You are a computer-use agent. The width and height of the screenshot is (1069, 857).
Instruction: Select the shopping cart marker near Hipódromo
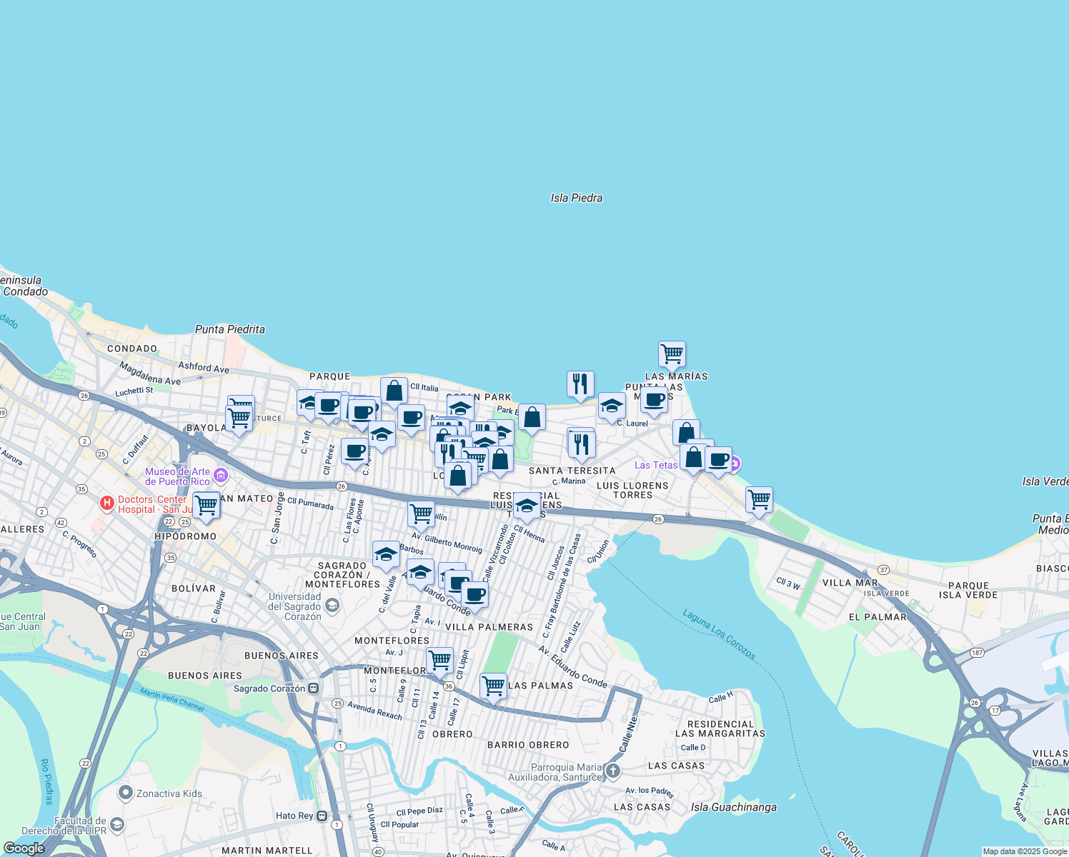pyautogui.click(x=207, y=505)
